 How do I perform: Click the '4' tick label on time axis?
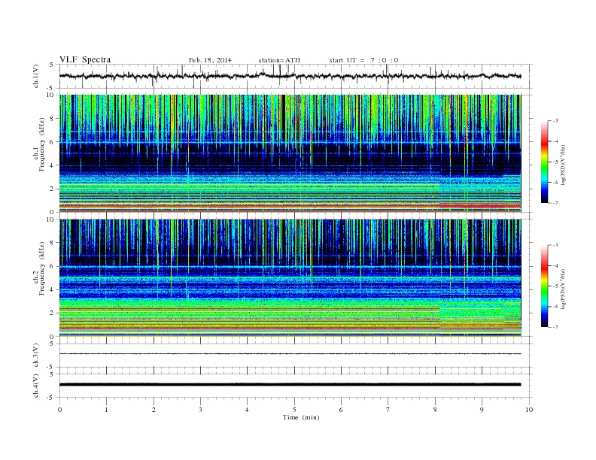[x=247, y=410]
